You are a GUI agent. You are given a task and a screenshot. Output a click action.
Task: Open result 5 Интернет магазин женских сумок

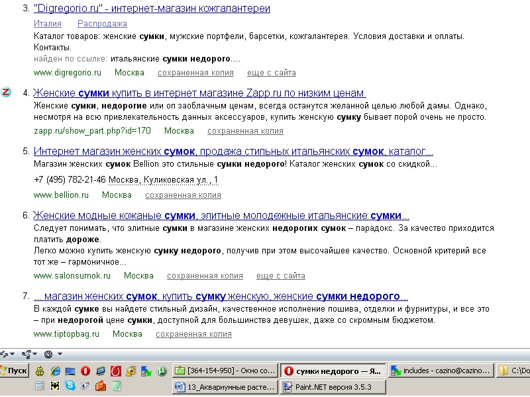(x=233, y=152)
